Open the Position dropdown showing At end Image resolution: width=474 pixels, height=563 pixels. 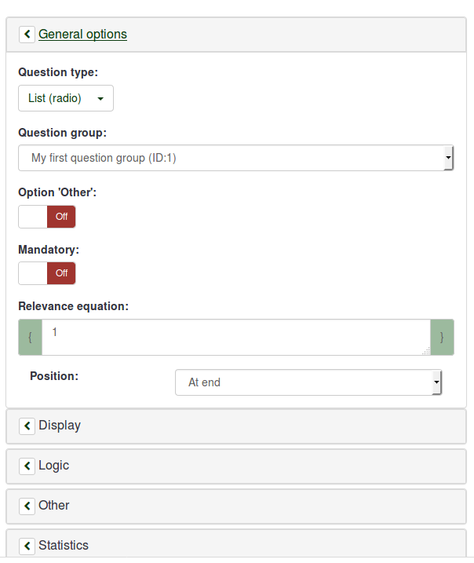308,382
